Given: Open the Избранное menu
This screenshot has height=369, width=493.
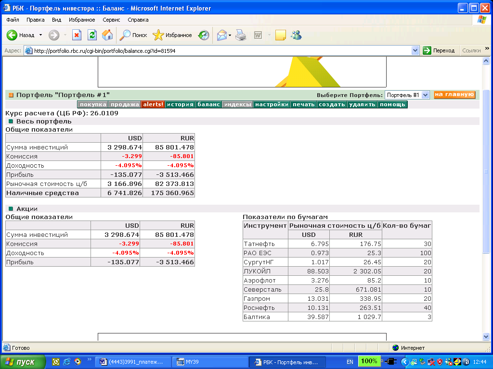Looking at the screenshot, I should (82, 20).
